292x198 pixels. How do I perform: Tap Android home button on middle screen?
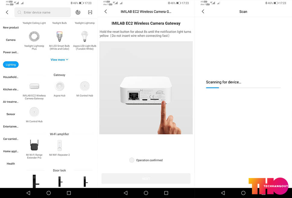click(x=146, y=193)
